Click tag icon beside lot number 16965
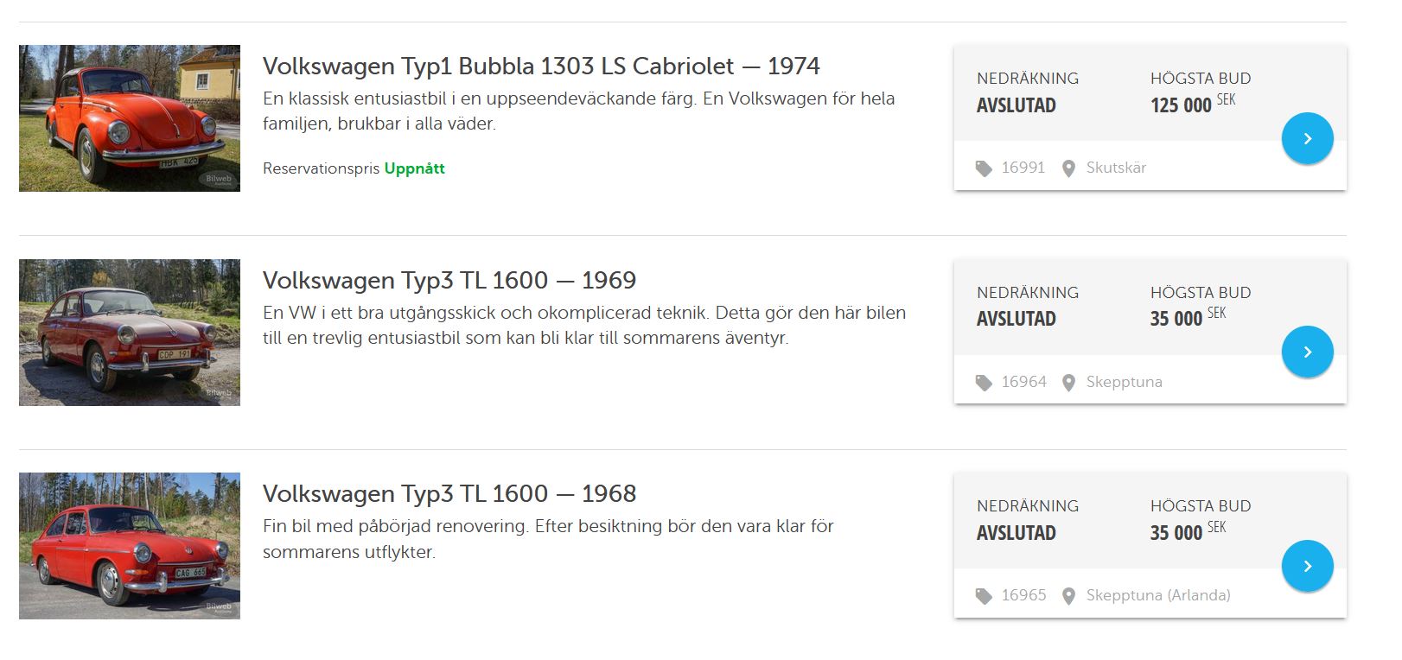This screenshot has width=1402, height=660. point(984,596)
